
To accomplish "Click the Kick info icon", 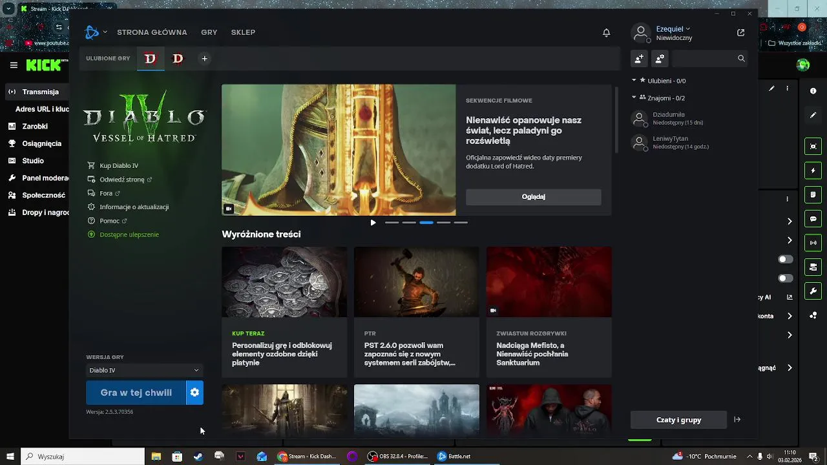I will point(813,91).
